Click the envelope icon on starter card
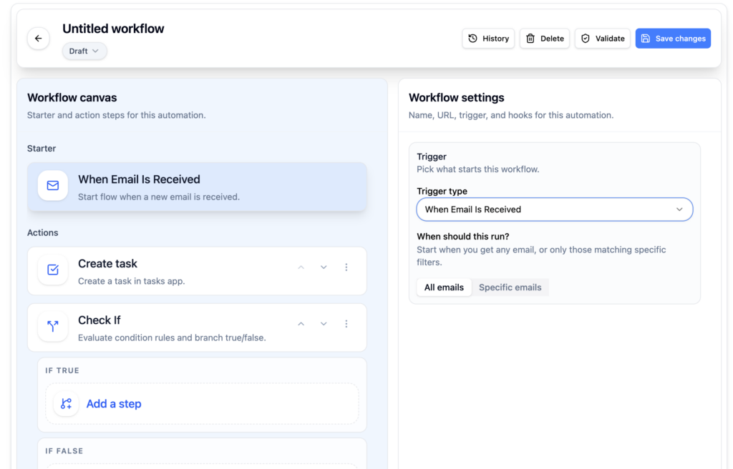The height and width of the screenshot is (469, 733). (53, 186)
